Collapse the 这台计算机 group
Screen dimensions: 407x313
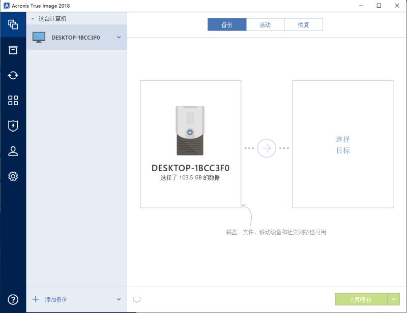(x=33, y=19)
